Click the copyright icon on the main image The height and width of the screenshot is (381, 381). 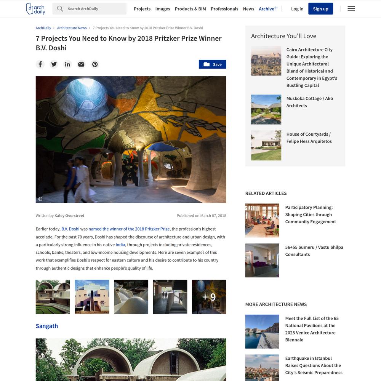40,199
